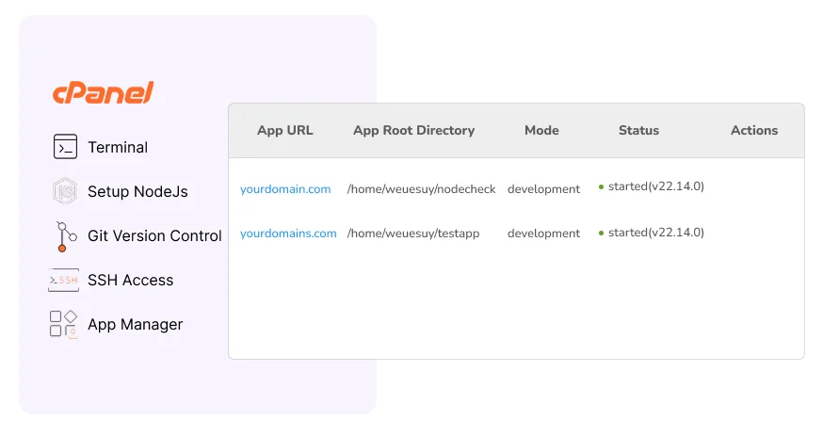Image resolution: width=823 pixels, height=436 pixels.
Task: Click the Terminal prompt icon
Action: (x=65, y=147)
